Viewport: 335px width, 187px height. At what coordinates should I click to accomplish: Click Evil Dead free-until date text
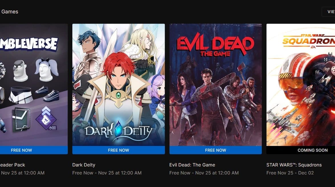click(204, 173)
